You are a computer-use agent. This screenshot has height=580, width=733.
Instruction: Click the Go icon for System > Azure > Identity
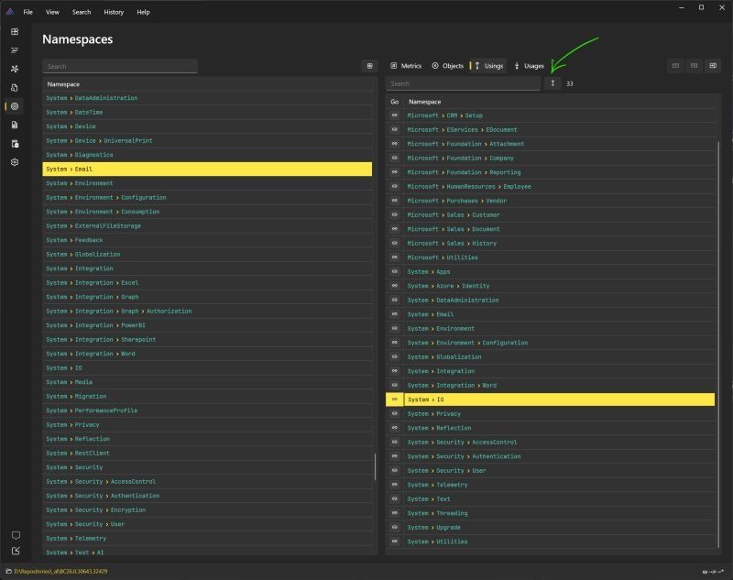tap(395, 286)
